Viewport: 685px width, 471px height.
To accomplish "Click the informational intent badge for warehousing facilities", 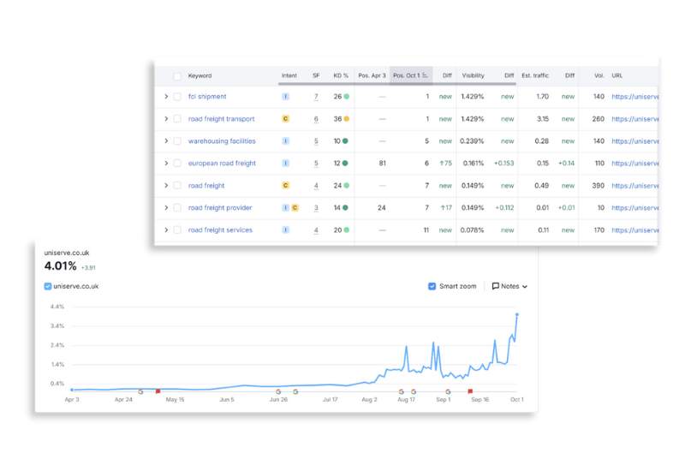I will pyautogui.click(x=285, y=141).
